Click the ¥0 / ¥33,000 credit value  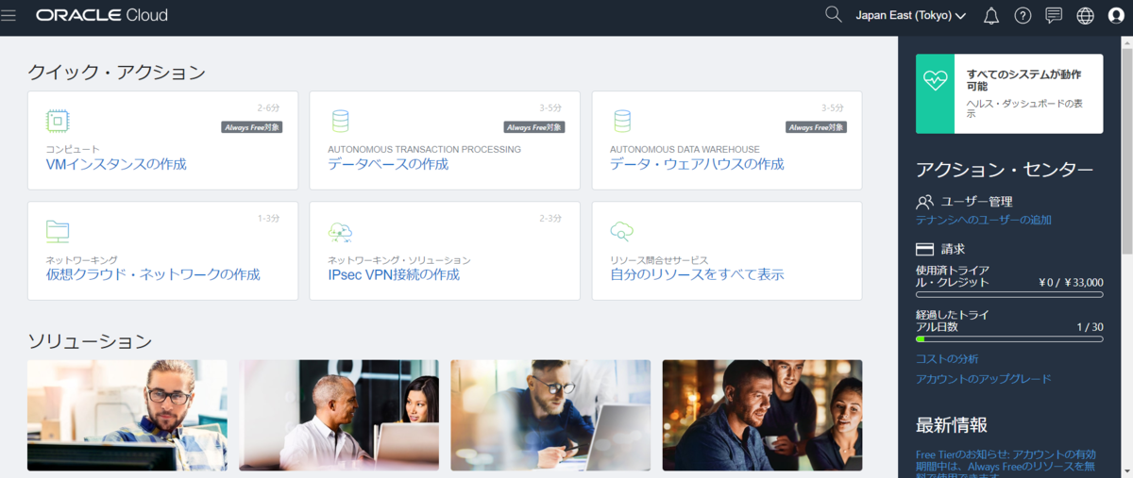tap(1072, 282)
